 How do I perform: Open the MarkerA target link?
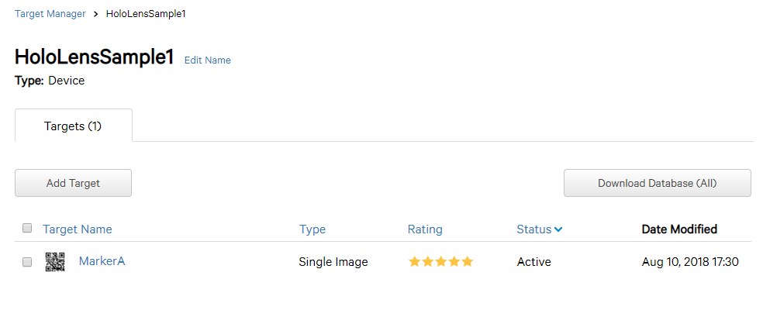pyautogui.click(x=102, y=261)
